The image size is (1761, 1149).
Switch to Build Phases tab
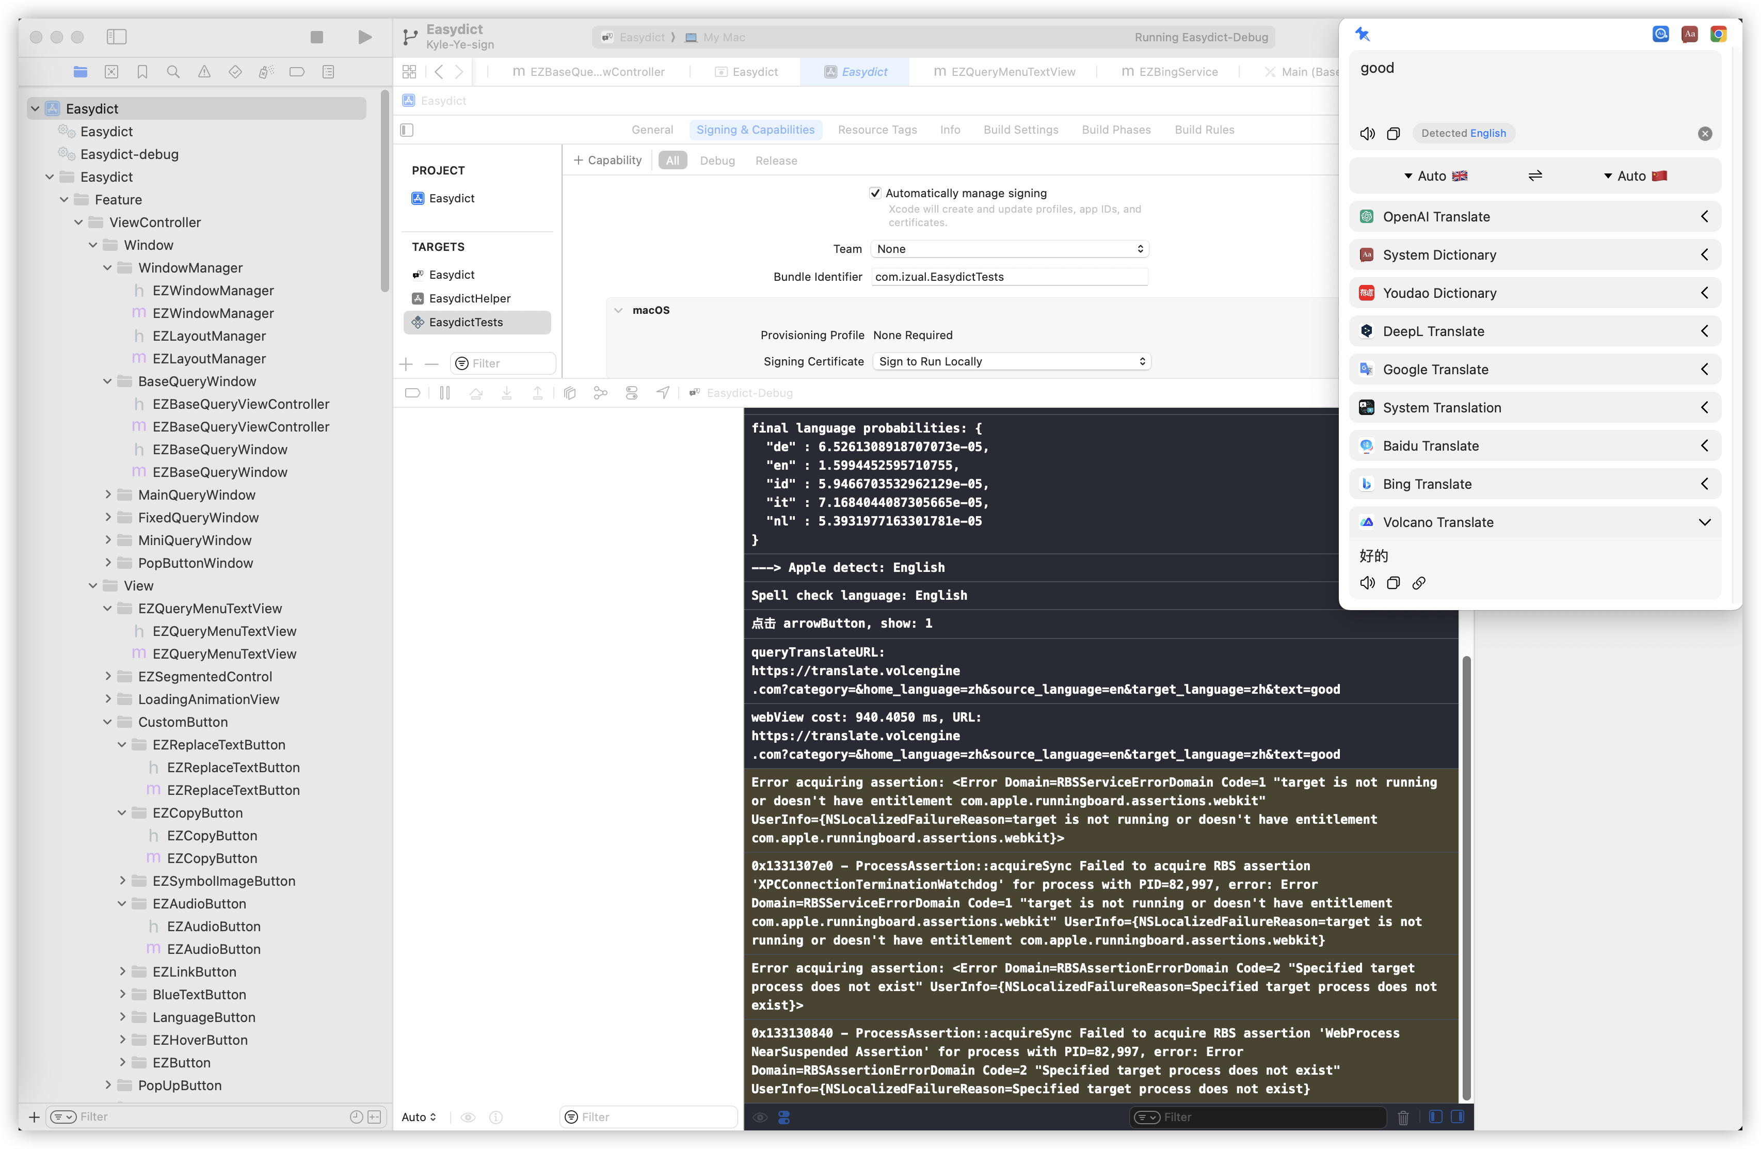[1116, 130]
